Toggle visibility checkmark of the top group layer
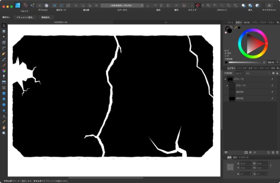Screen dimensions: 280x183 point(272,79)
